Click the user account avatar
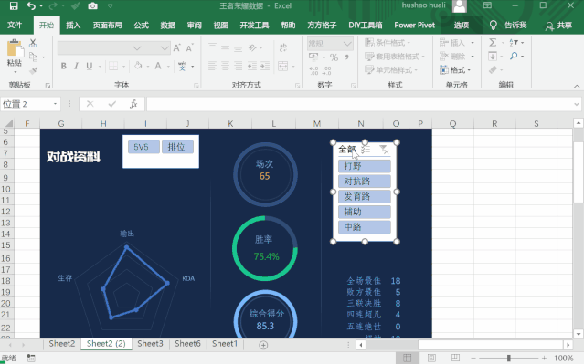Image resolution: width=584 pixels, height=364 pixels. (x=459, y=6)
